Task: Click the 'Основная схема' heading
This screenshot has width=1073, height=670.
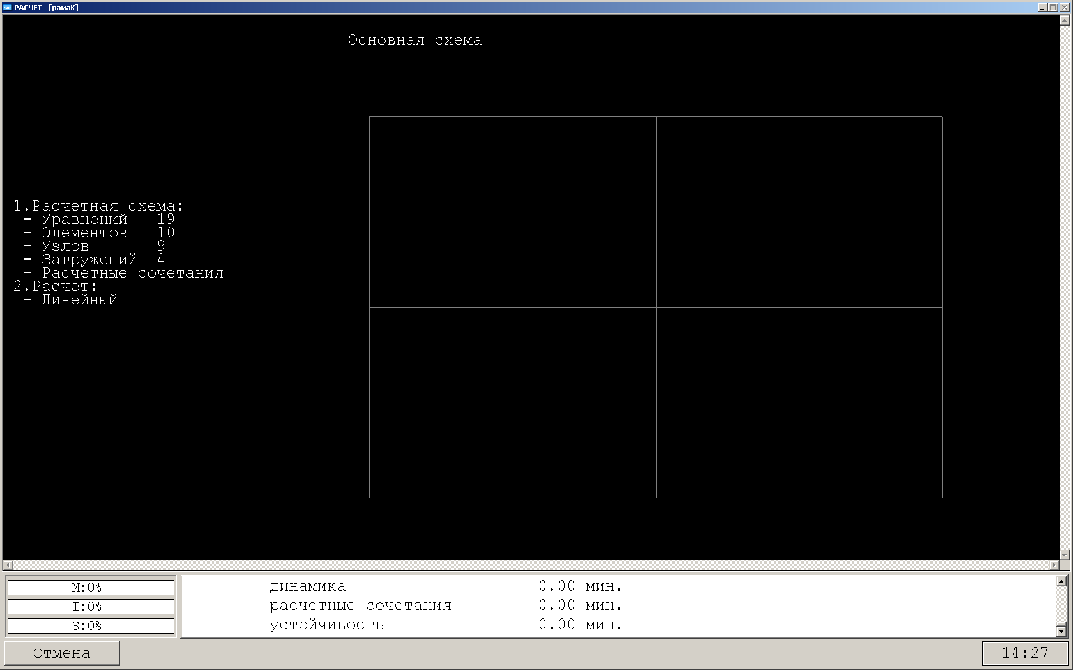Action: point(415,40)
